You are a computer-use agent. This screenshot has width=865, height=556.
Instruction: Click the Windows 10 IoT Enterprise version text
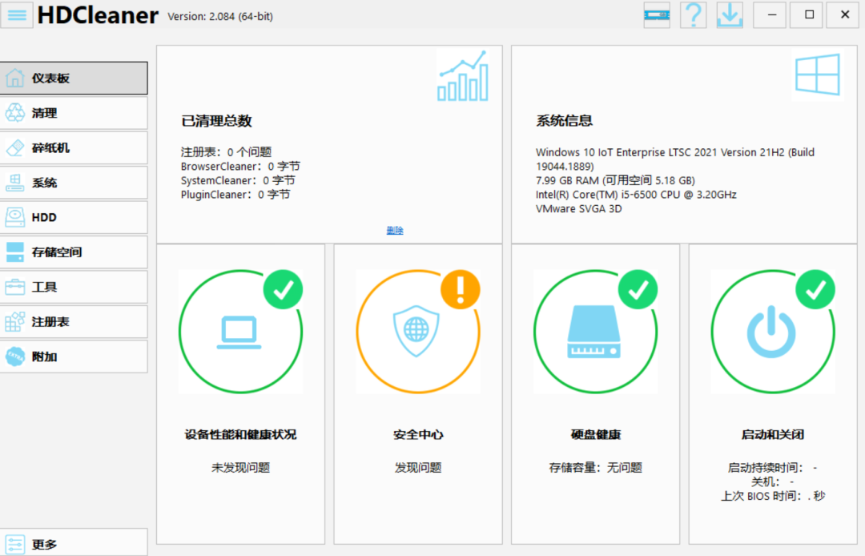click(x=674, y=159)
